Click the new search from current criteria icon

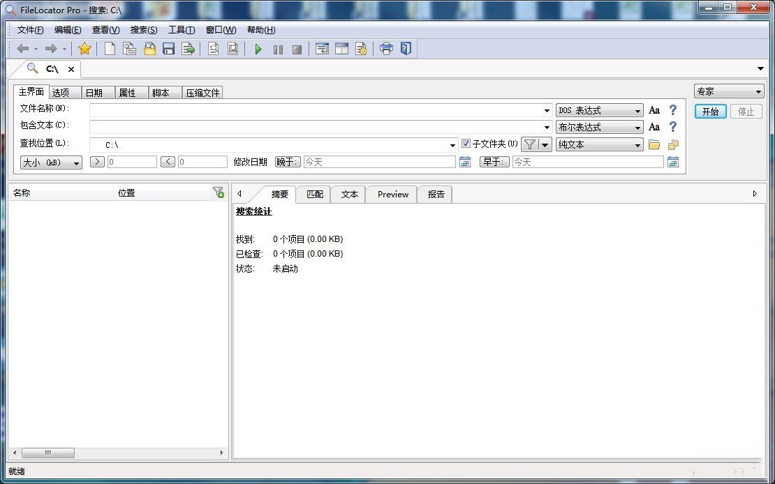click(x=129, y=48)
